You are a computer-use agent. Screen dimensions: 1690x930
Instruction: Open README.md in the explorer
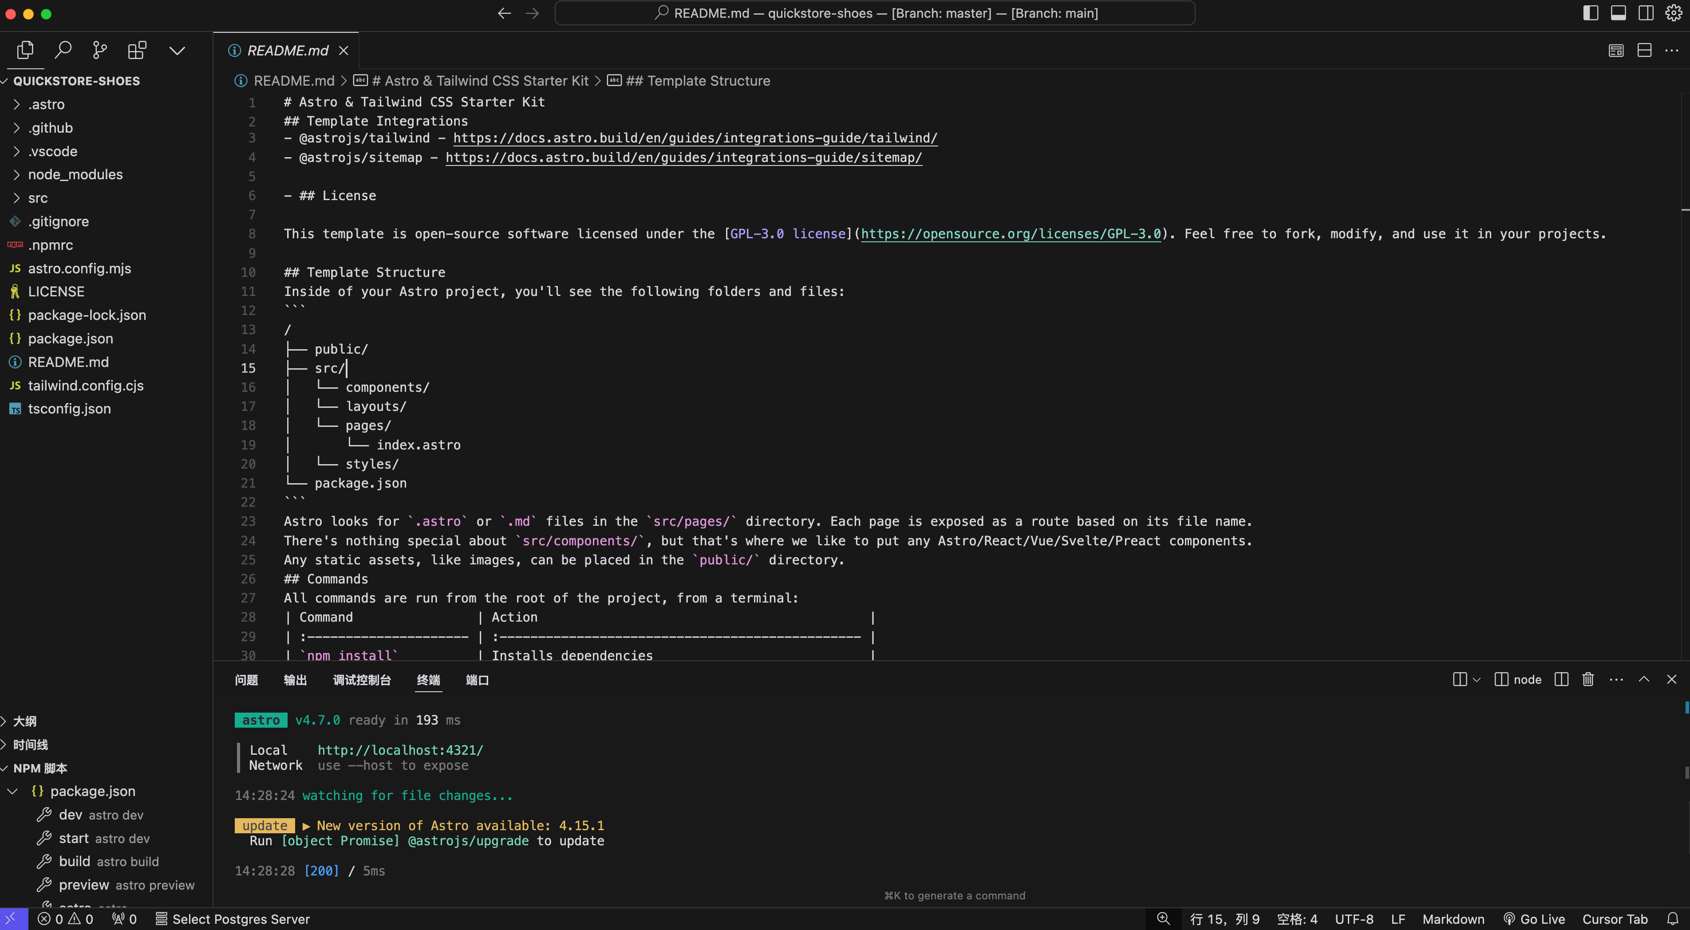click(68, 362)
